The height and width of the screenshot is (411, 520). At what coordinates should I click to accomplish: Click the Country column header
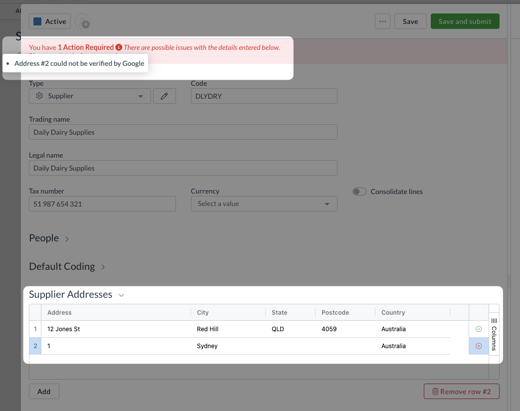(x=412, y=312)
